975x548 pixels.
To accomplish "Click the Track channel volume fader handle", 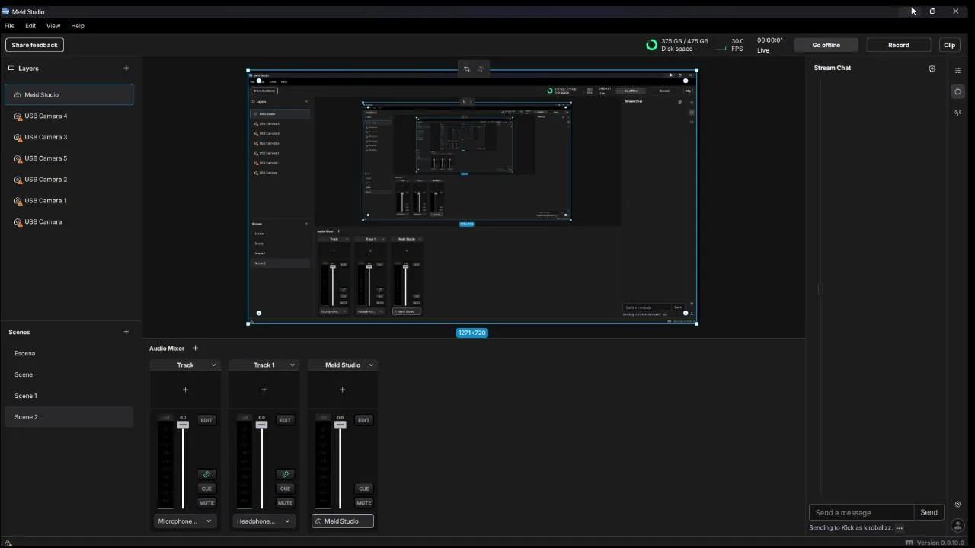I will point(183,425).
